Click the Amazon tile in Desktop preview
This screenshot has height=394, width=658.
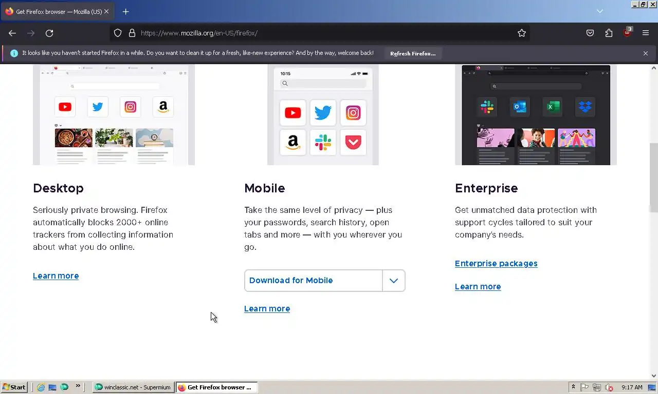coord(163,107)
